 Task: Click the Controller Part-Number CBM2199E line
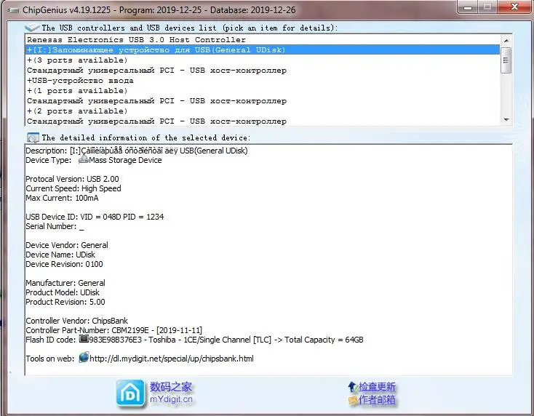tap(114, 330)
